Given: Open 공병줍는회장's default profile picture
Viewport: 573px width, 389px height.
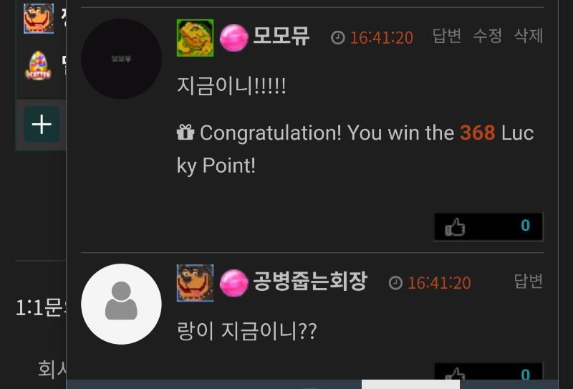Looking at the screenshot, I should click(x=121, y=304).
